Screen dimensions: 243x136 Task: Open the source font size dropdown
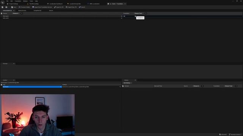pos(22,14)
